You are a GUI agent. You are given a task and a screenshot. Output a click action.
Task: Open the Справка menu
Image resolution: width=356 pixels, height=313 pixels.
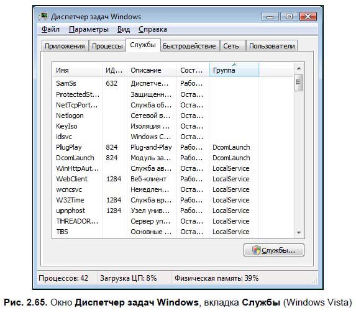coord(153,29)
